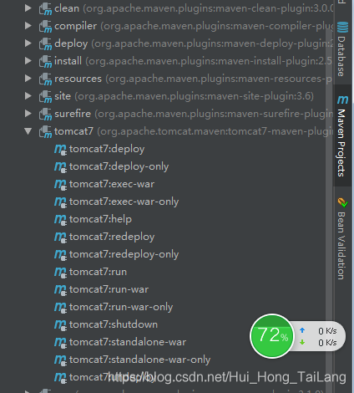Select the tomcat7:run-war-only goal

click(121, 307)
